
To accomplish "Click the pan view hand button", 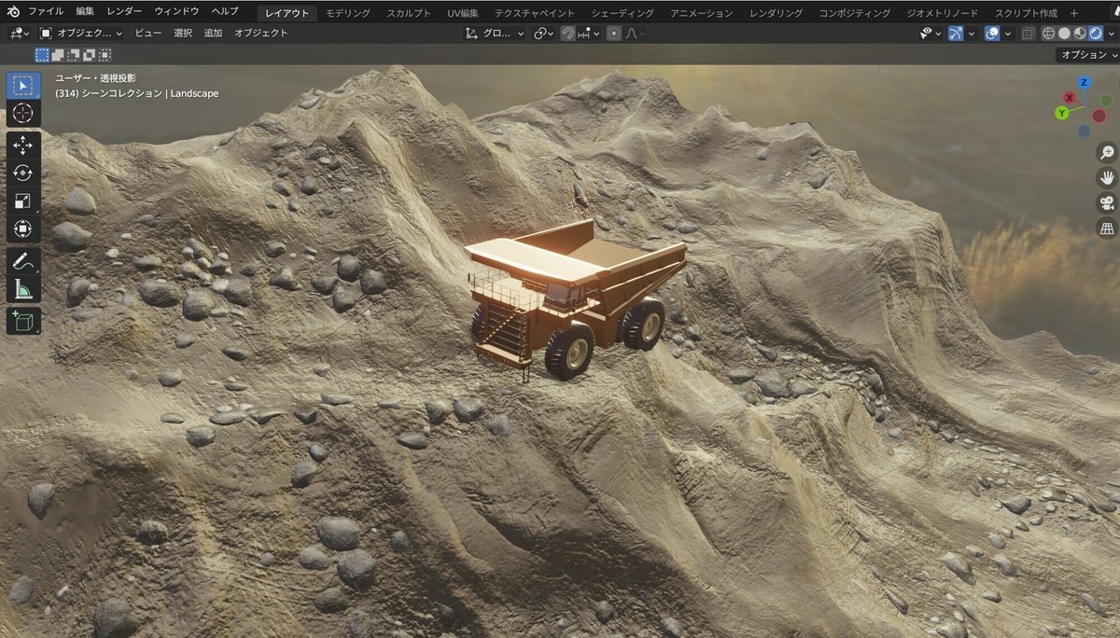I will click(x=1107, y=177).
